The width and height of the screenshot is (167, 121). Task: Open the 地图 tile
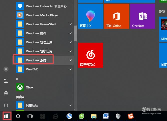point(163,55)
